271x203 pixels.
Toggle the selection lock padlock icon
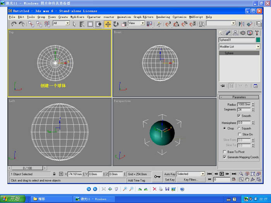pos(55,174)
